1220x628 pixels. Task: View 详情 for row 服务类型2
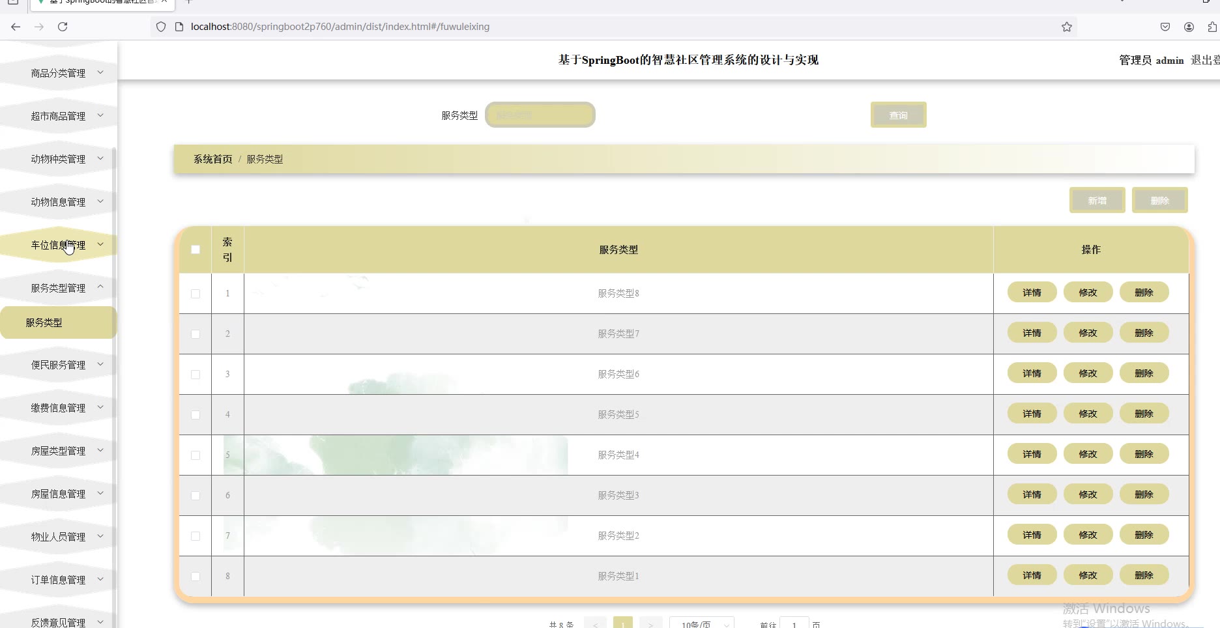[x=1032, y=535]
